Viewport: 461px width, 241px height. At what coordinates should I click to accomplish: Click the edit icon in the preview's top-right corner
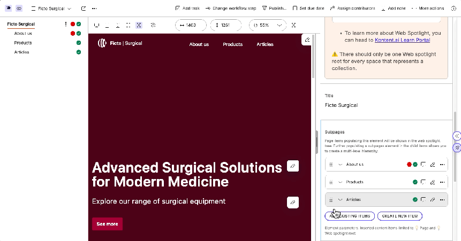pyautogui.click(x=307, y=40)
